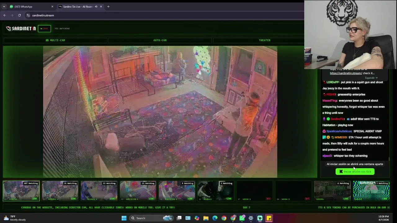Click the main Habitation camera video
The height and width of the screenshot is (223, 397).
pyautogui.click(x=160, y=112)
